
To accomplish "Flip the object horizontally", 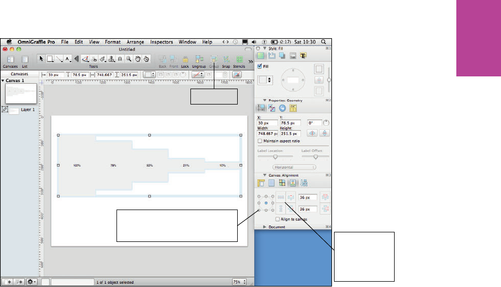I will coord(312,133).
